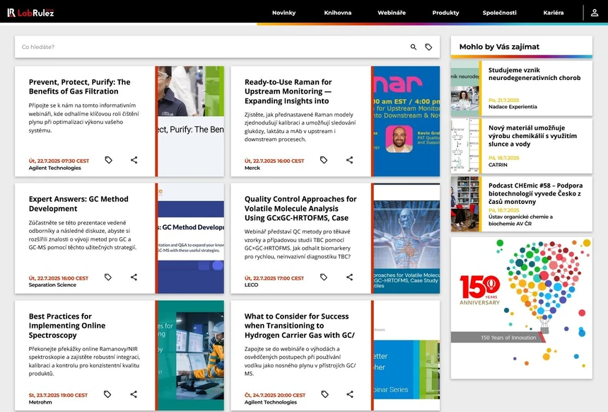Open the Knihovna menu item

click(x=337, y=12)
